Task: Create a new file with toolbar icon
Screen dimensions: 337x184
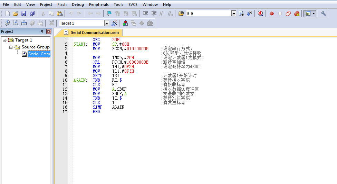Action: (7, 13)
